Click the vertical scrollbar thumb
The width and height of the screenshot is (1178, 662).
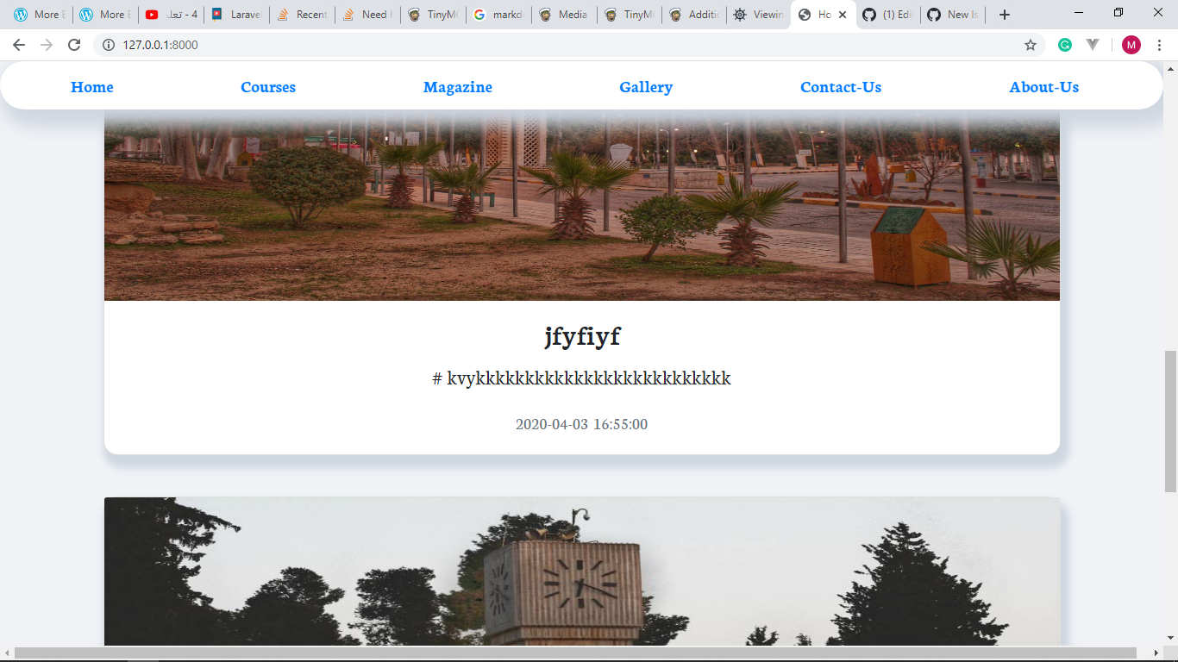pyautogui.click(x=1170, y=422)
